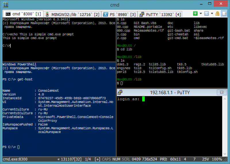The image size is (230, 164).
Task: Toggle the console lock padlock icon
Action: point(217,14)
